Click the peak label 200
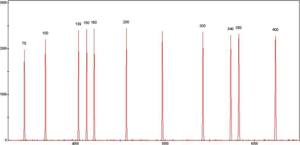300x145 pixels. click(x=126, y=22)
